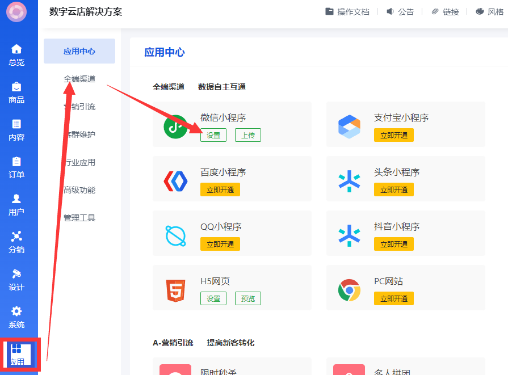Open 操作文档 in the top bar
Viewport: 508px width, 375px height.
347,12
